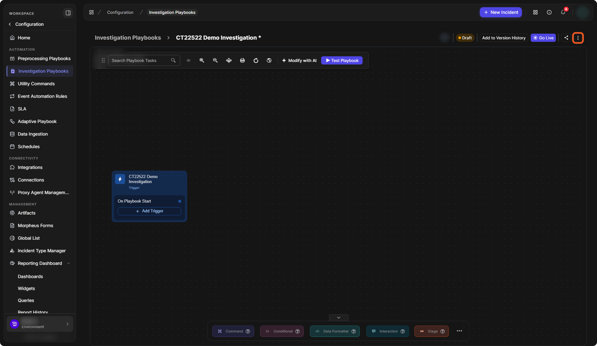Click the fit-to-screen toolbar icon
597x346 pixels.
pos(229,60)
